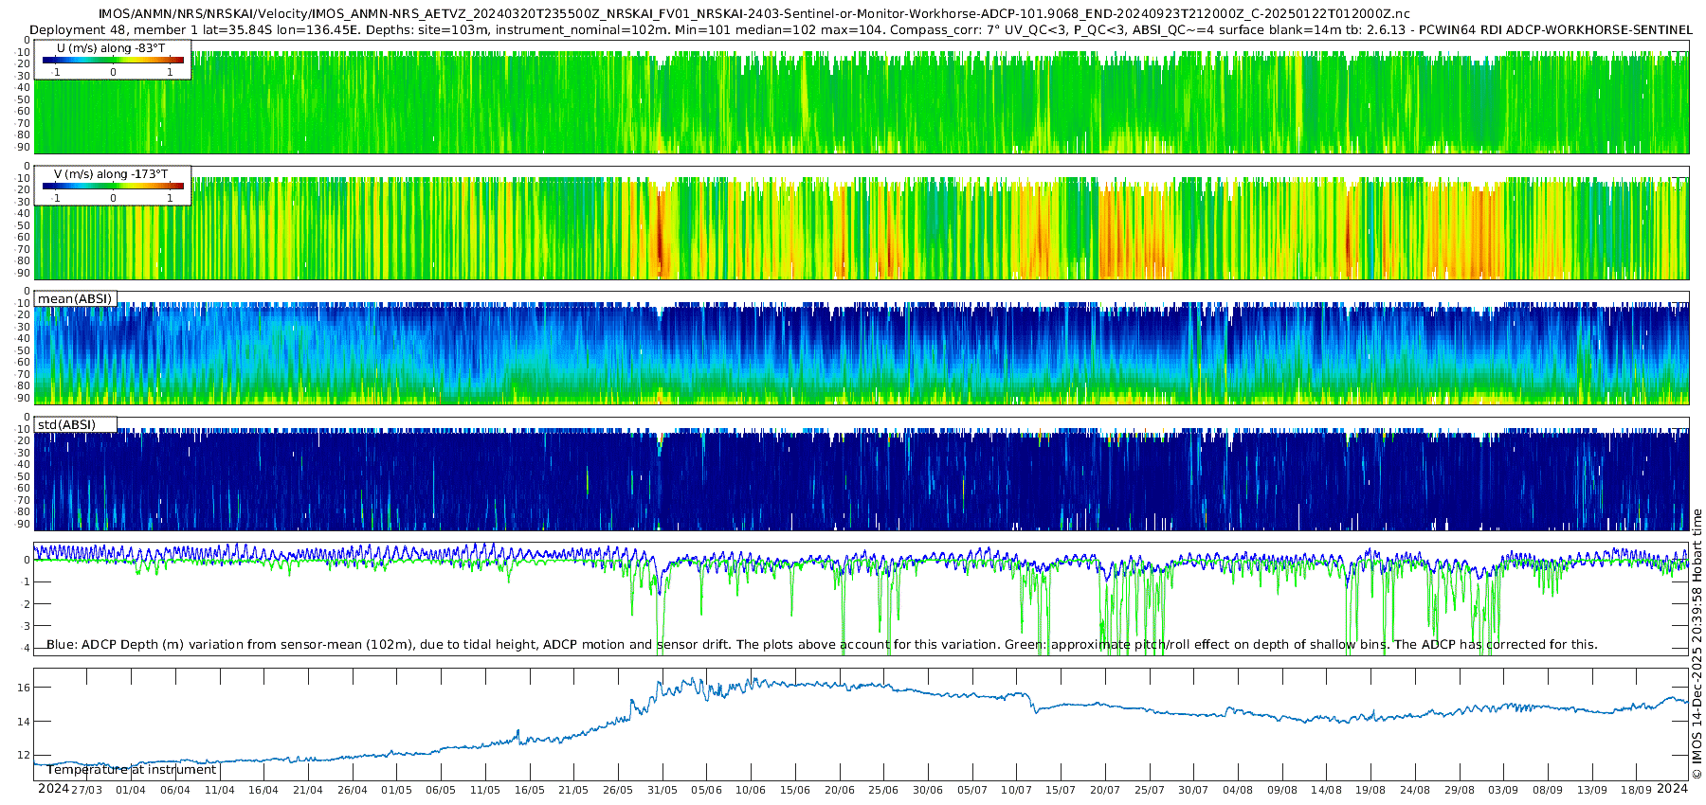Click the 27/03 date tick label
Image resolution: width=1706 pixels, height=805 pixels.
[86, 790]
